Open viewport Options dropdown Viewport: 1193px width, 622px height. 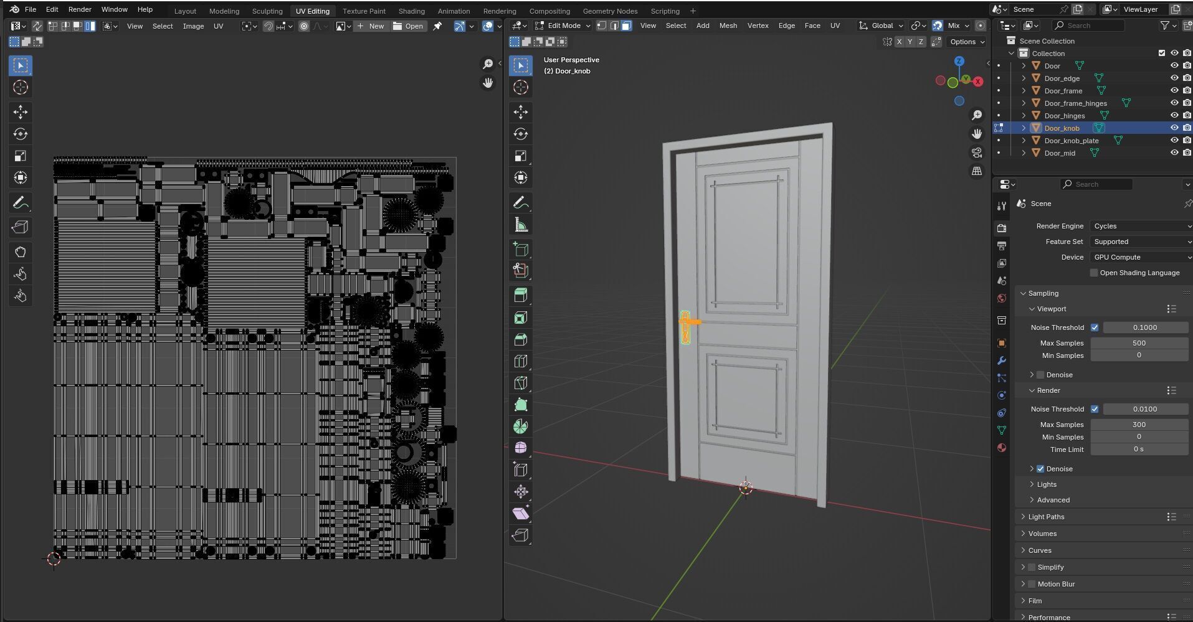point(967,42)
